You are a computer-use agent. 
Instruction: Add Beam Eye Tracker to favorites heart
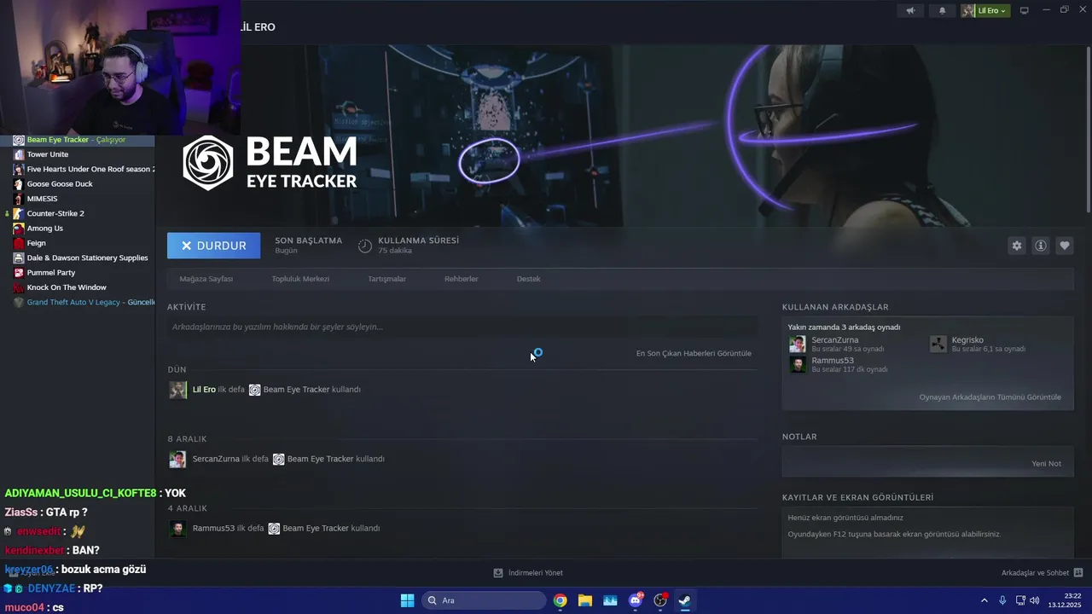coord(1065,246)
